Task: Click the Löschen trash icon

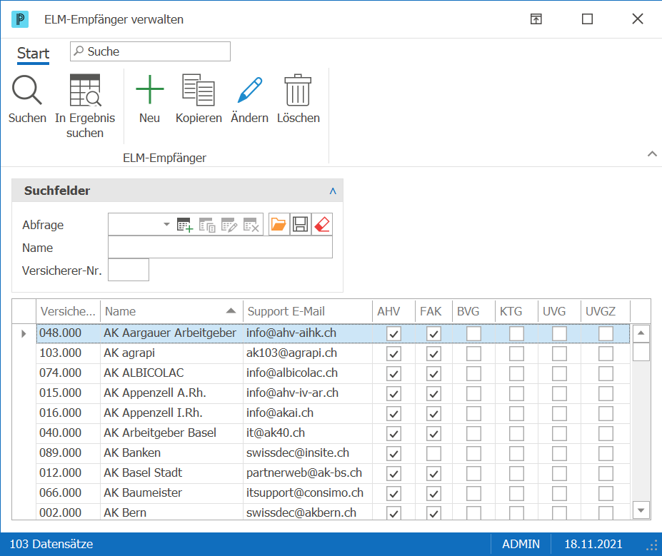Action: (298, 90)
